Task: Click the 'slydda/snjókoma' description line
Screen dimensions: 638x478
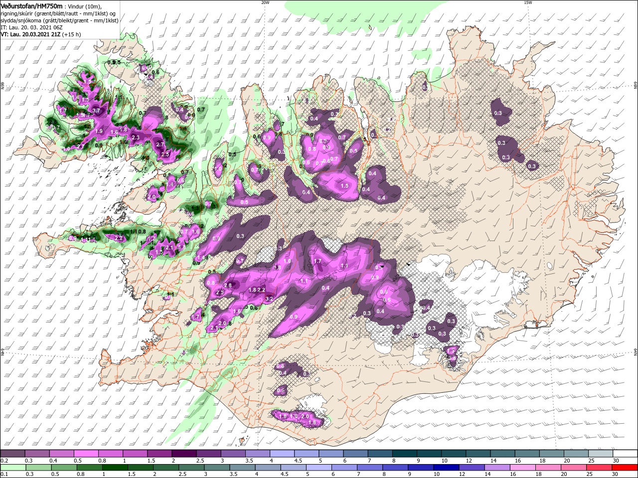Action: pos(59,20)
